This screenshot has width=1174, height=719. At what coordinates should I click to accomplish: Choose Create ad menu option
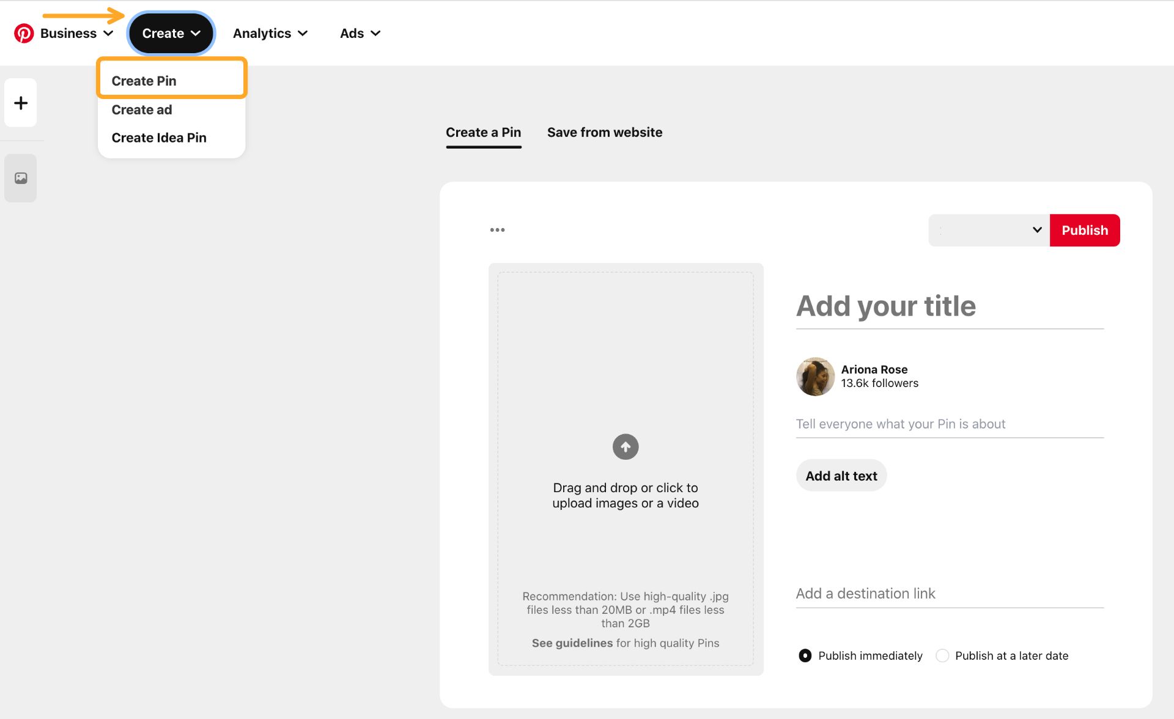(142, 109)
